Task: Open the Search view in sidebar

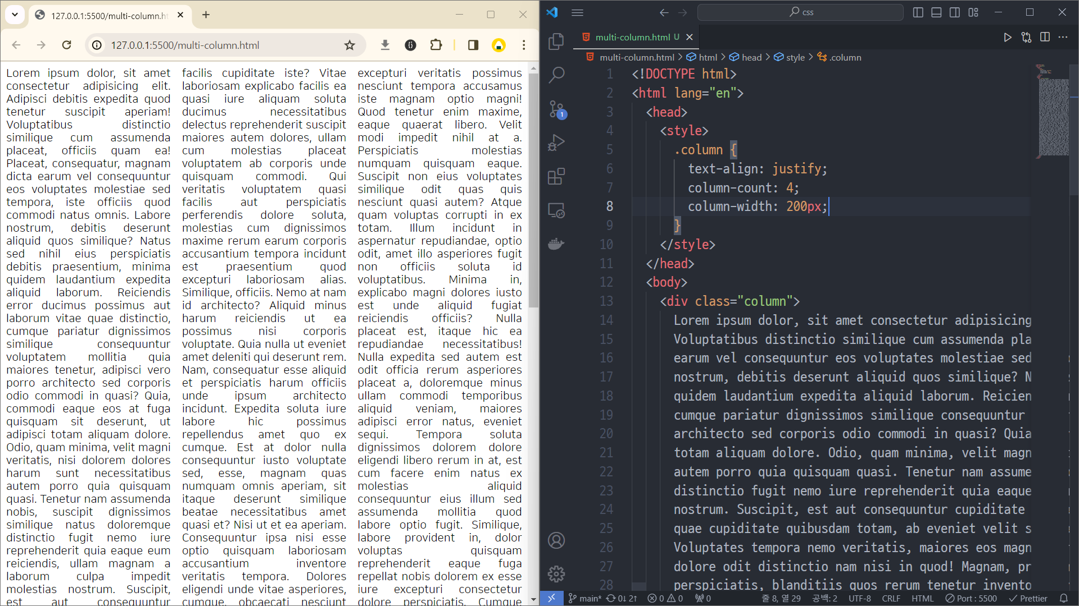Action: [x=556, y=75]
